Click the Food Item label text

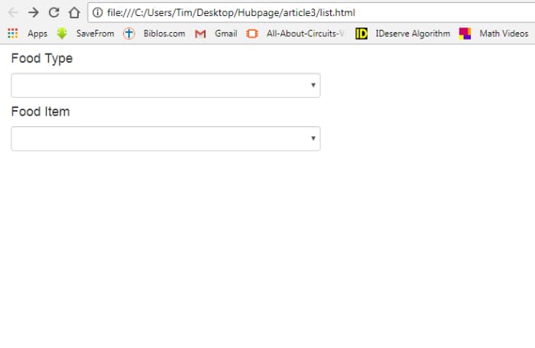point(41,112)
